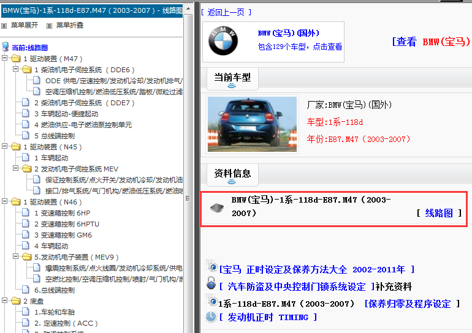The height and width of the screenshot is (333, 472).
Task: Collapse the 1 驱动装置 (M47) tree node
Action: pyautogui.click(x=4, y=58)
